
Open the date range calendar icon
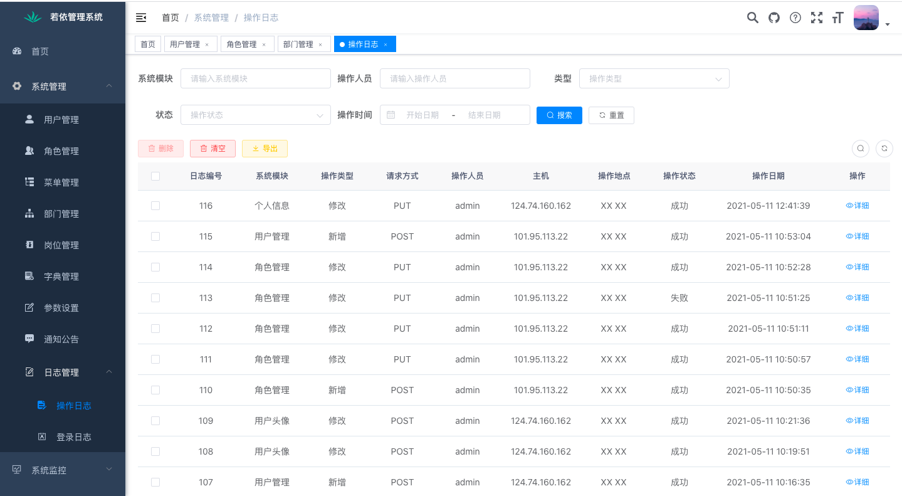(x=391, y=115)
